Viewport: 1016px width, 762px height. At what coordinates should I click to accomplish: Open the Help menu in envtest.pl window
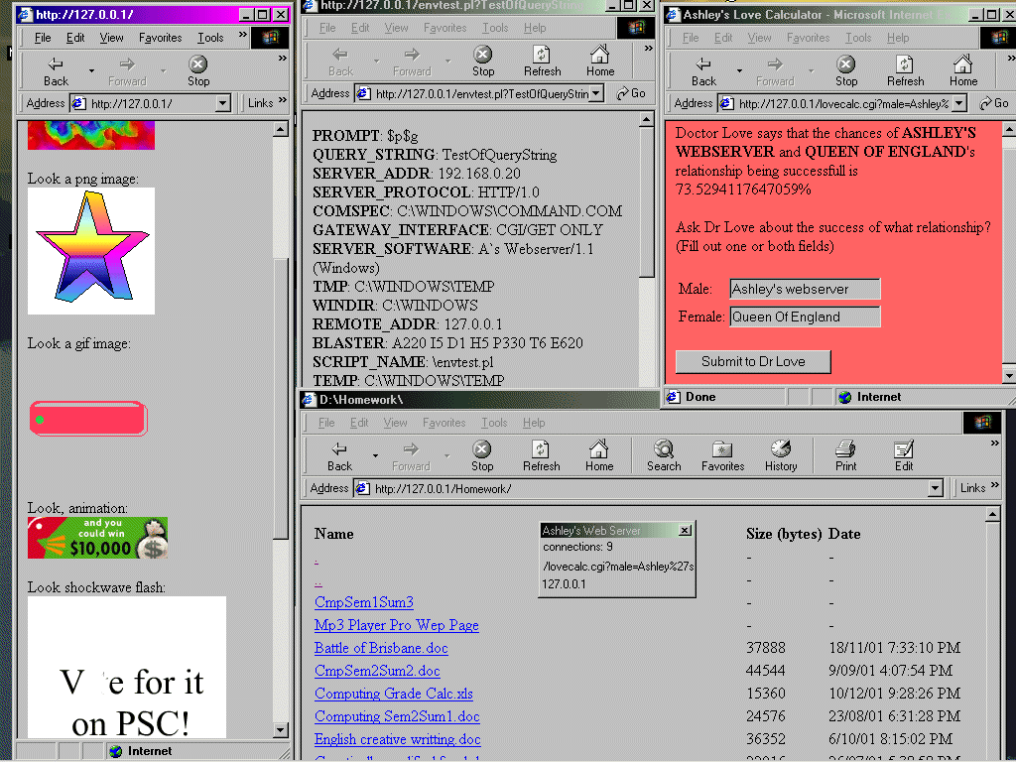[535, 28]
